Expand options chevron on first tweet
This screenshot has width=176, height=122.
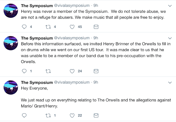(x=170, y=6)
